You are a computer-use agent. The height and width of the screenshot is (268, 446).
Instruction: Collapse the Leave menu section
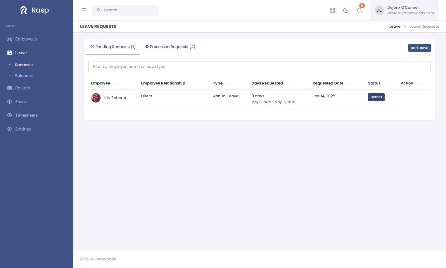pyautogui.click(x=21, y=53)
